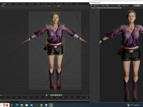The width and height of the screenshot is (143, 107).
Task: Open the pivot point dropdown
Action: coord(55,6)
